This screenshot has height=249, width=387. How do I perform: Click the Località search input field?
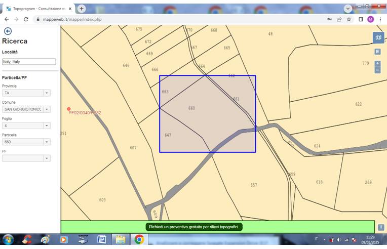(x=29, y=62)
